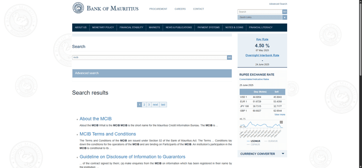Click the search box containing mcib
Viewport: 362px width, 168px height.
coord(150,58)
